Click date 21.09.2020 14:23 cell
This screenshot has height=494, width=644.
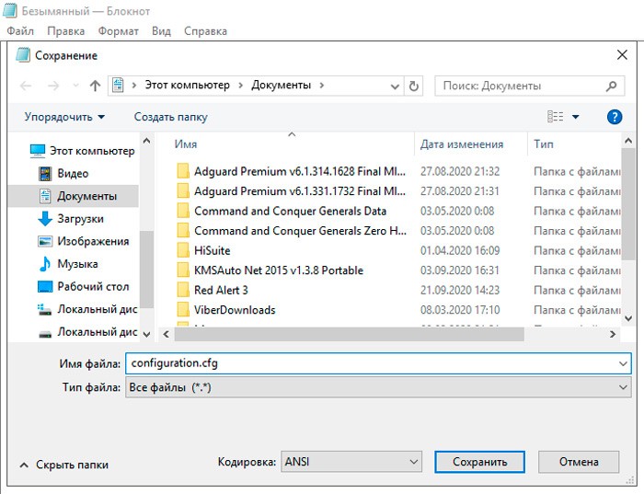(460, 291)
